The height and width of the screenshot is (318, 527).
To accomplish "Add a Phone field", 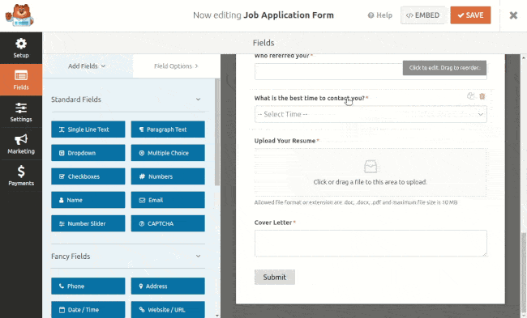I will [x=88, y=286].
